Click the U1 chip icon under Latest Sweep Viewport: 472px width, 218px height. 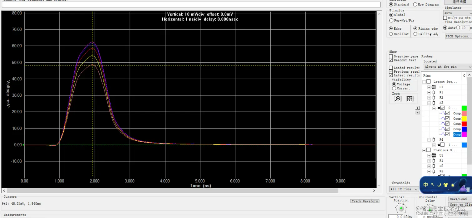click(x=434, y=87)
